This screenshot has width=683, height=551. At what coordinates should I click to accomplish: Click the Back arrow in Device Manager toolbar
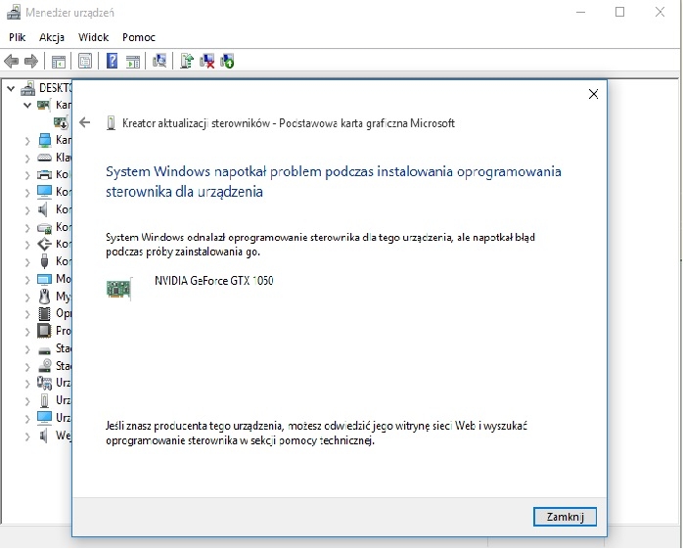coord(12,61)
